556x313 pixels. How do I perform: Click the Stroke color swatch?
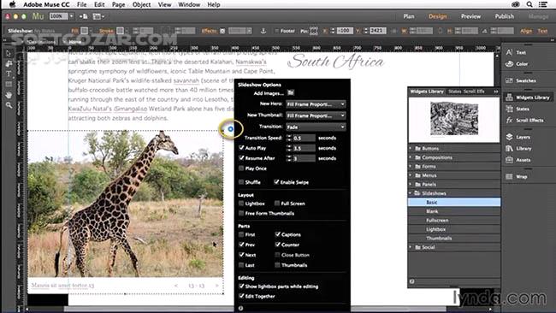pyautogui.click(x=121, y=31)
